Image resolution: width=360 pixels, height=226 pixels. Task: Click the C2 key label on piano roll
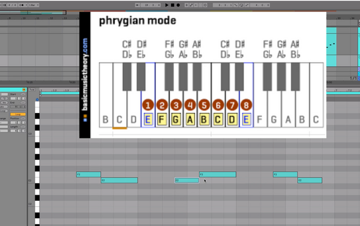click(x=30, y=204)
